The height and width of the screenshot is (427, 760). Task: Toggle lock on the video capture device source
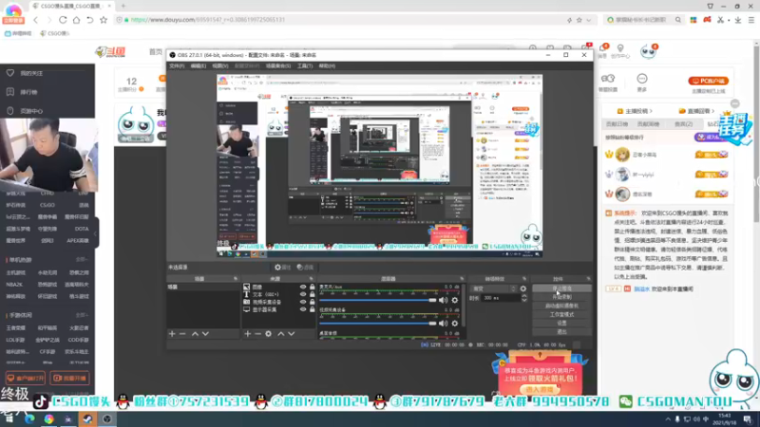click(313, 302)
